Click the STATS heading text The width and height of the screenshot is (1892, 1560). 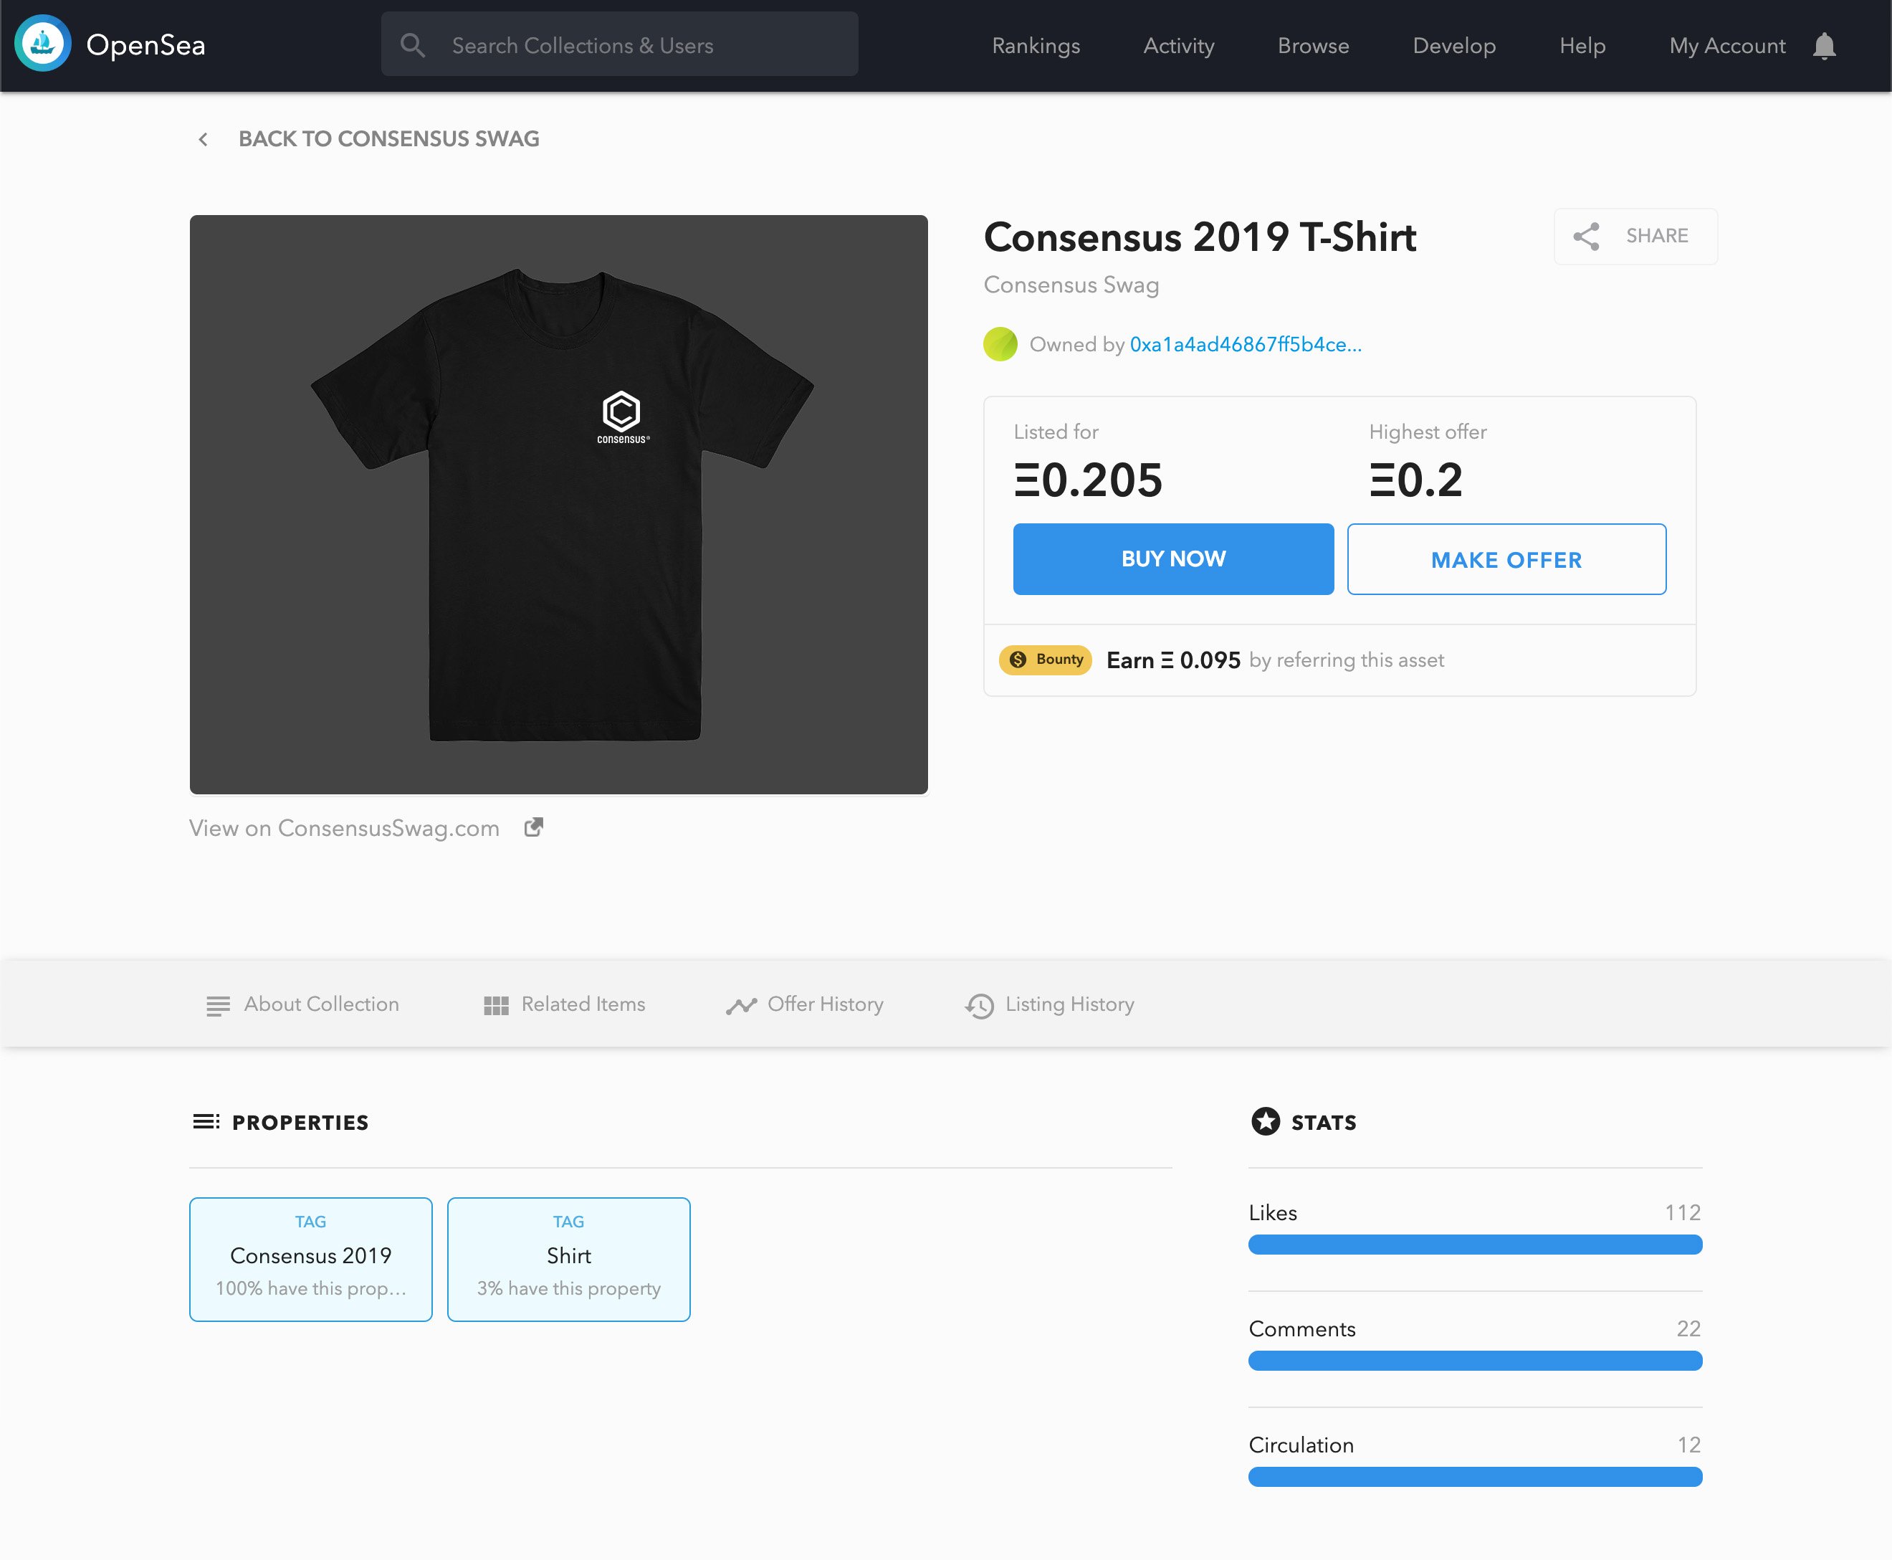(1323, 1123)
